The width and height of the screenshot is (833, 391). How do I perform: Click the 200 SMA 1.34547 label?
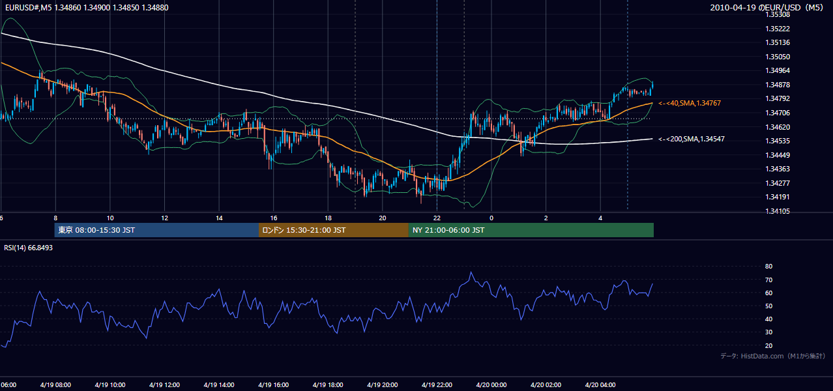692,139
